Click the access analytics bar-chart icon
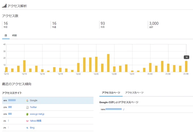The image size is (193, 132). pos(4,6)
